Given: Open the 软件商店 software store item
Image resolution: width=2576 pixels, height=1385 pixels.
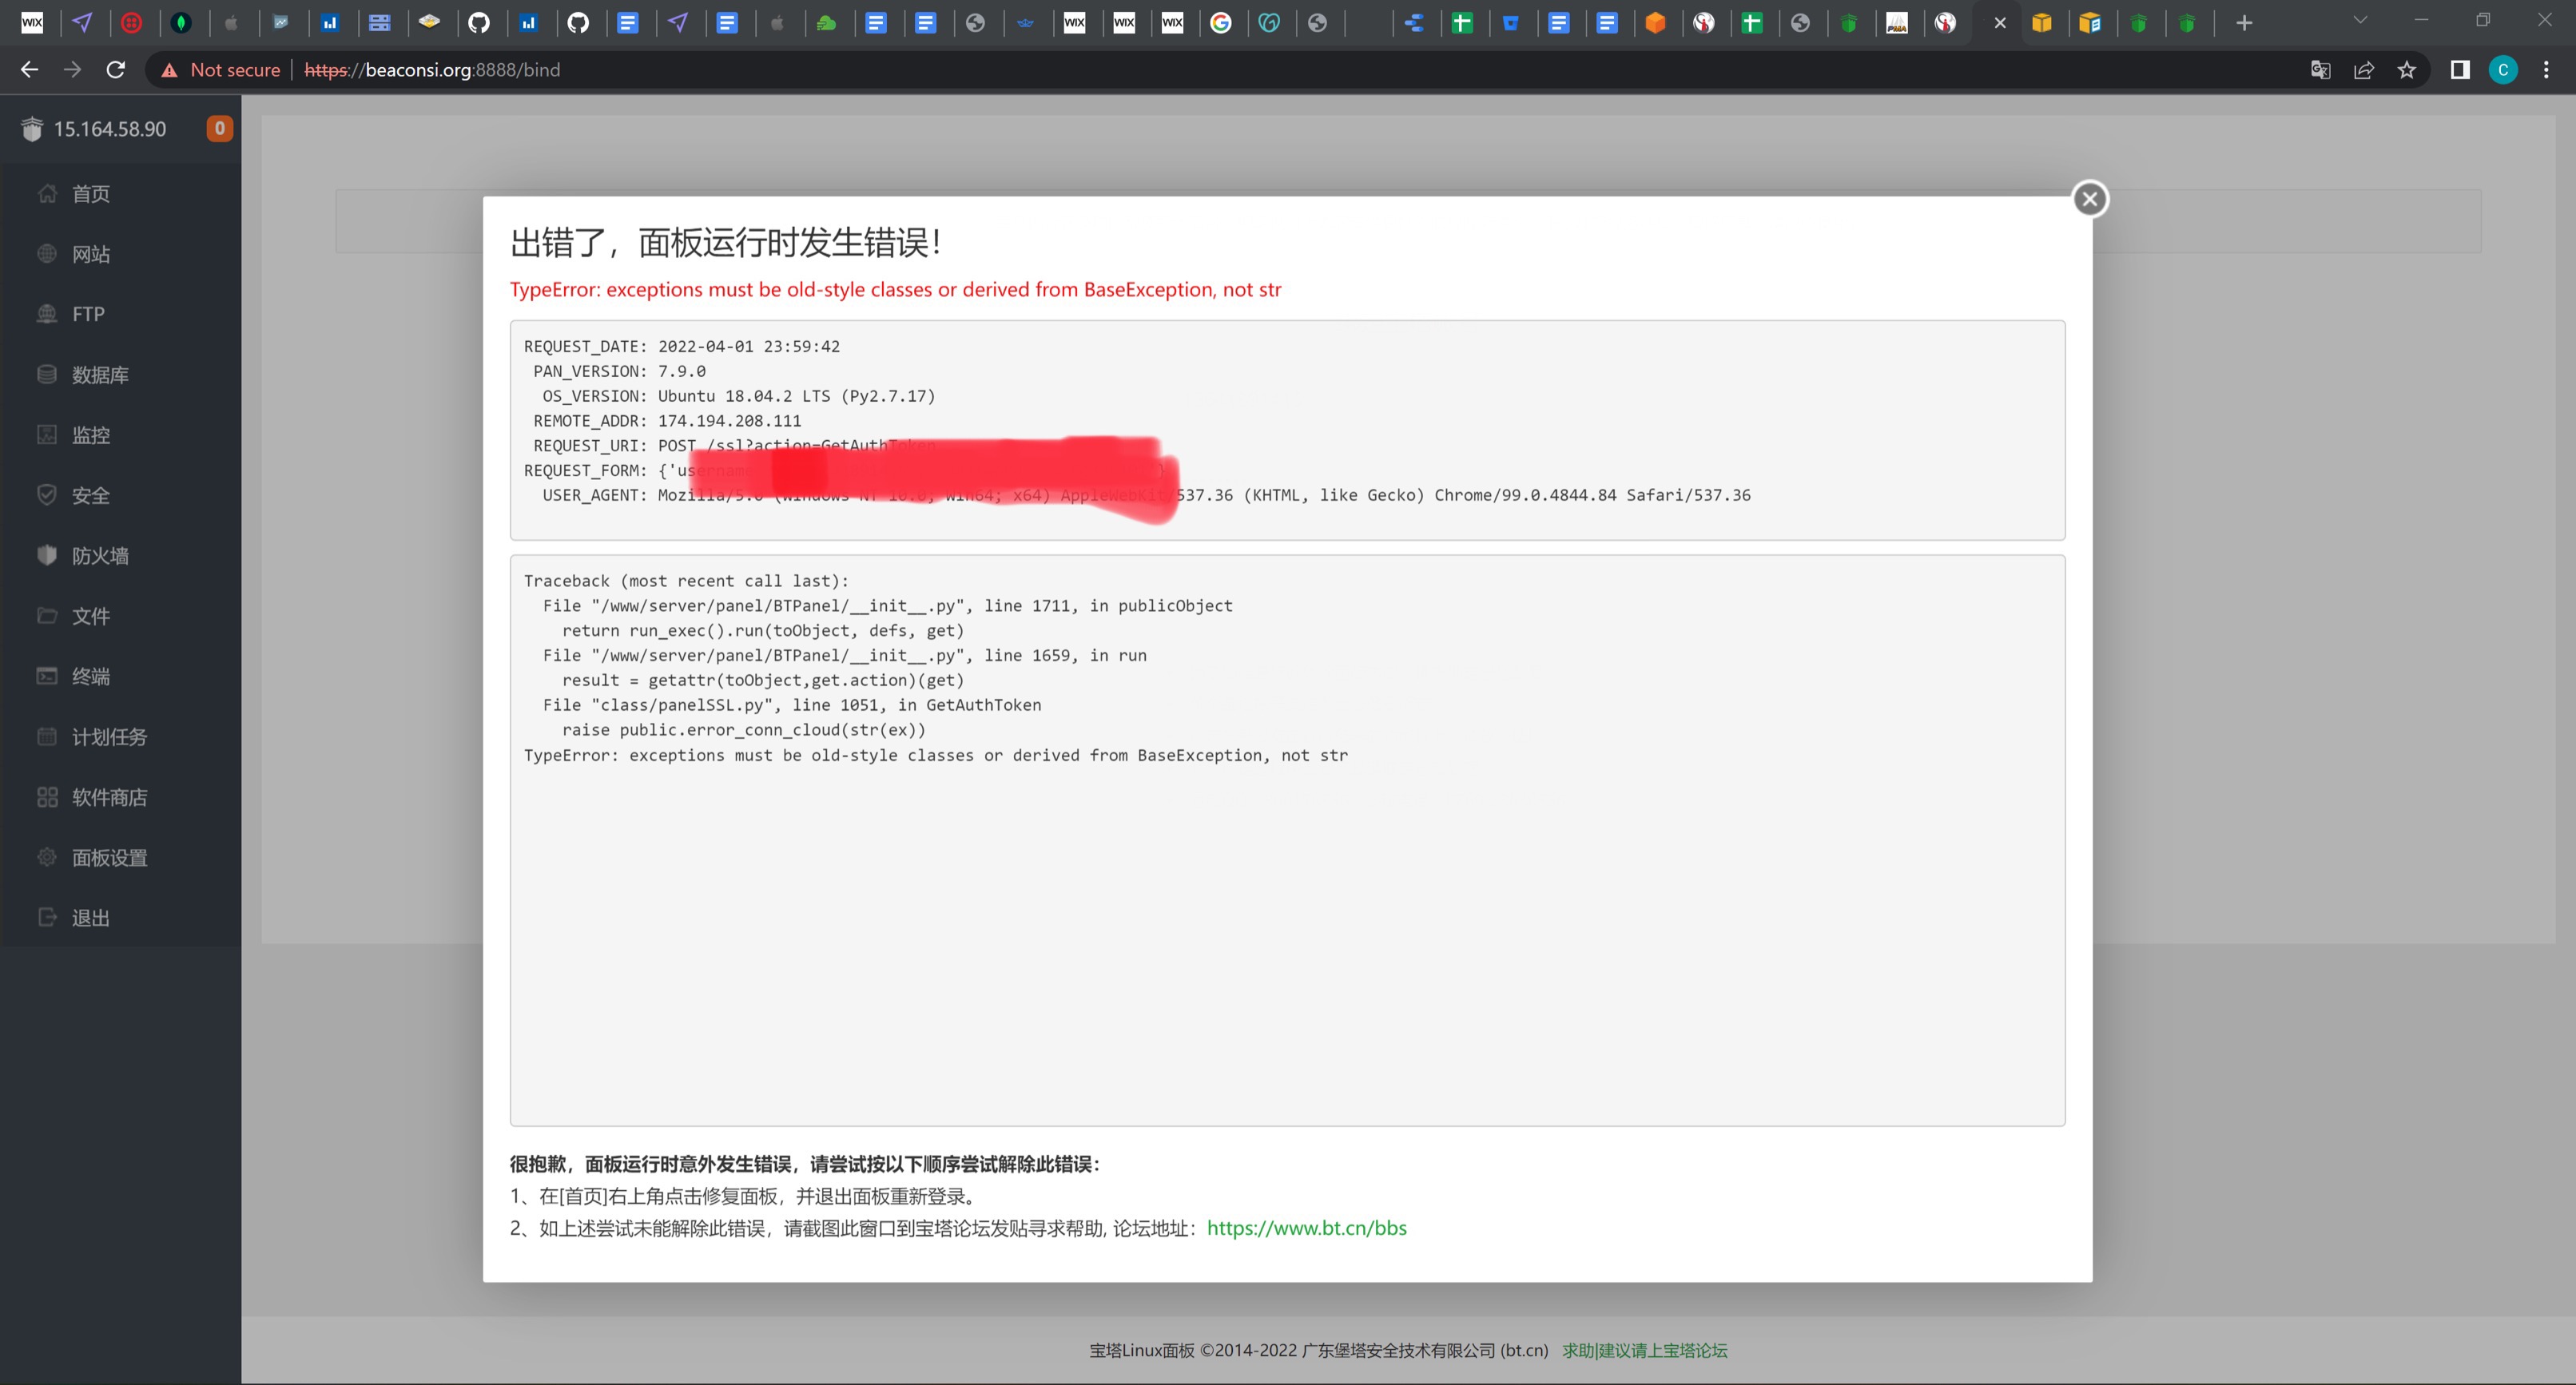Looking at the screenshot, I should click(109, 797).
